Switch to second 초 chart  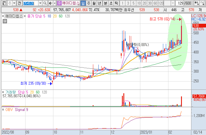tap(111, 3)
